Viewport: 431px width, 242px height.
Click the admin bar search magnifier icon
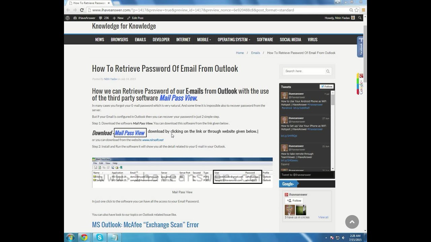(x=360, y=18)
